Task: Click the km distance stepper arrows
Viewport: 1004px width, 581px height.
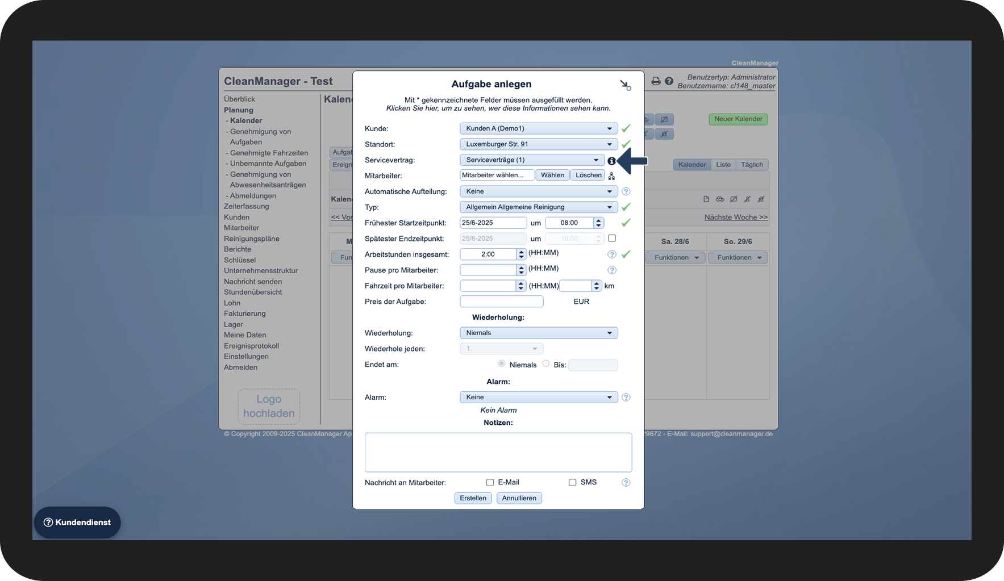Action: coord(596,286)
